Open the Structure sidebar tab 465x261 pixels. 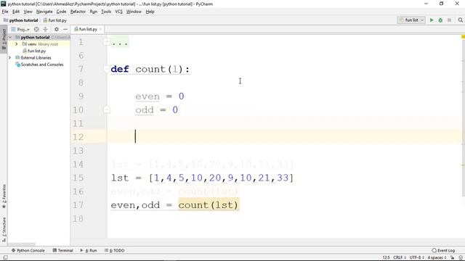click(x=4, y=230)
